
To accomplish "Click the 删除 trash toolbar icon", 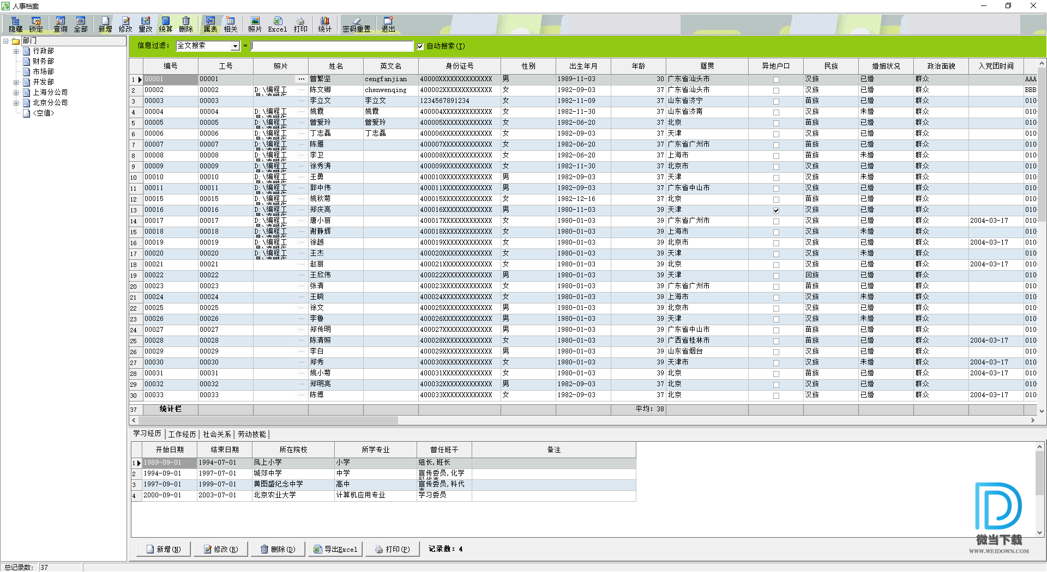I will (x=186, y=25).
